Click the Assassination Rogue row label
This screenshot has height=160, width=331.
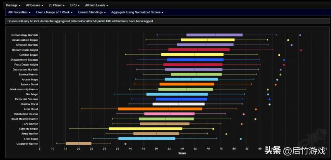25,40
